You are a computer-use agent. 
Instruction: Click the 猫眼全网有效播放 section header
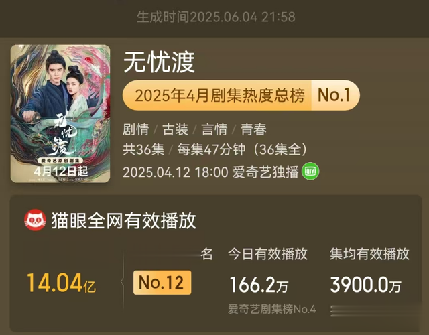(123, 220)
